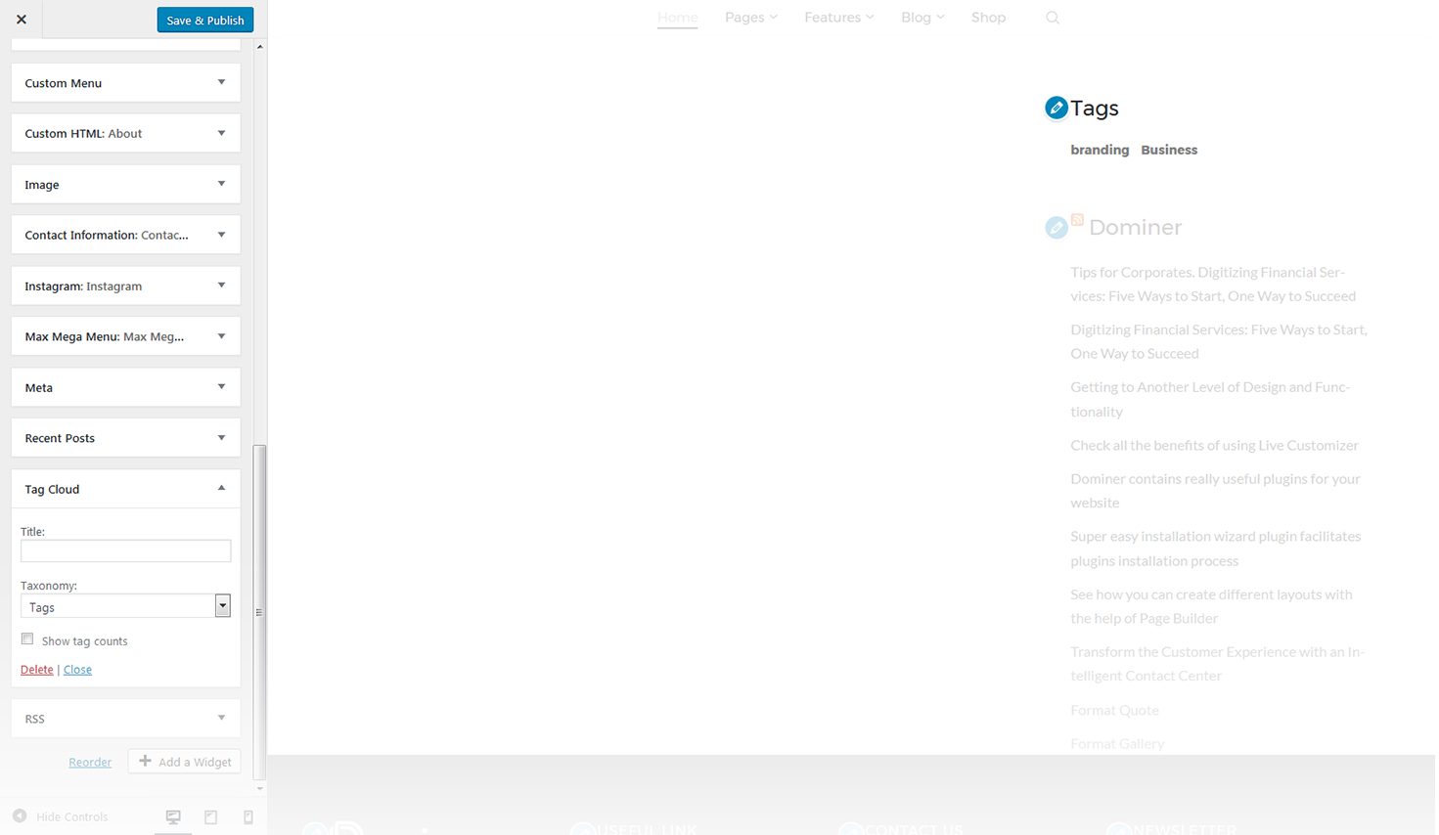Expand the Contact Information widget

[125, 236]
